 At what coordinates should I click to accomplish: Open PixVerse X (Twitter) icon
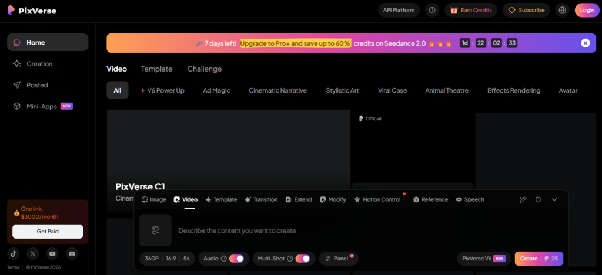click(33, 253)
